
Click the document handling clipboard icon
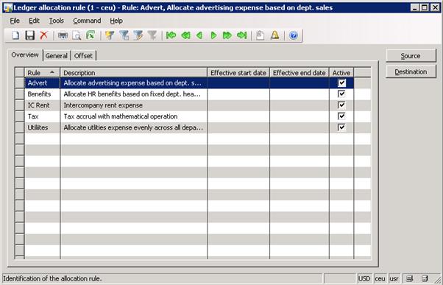(261, 35)
